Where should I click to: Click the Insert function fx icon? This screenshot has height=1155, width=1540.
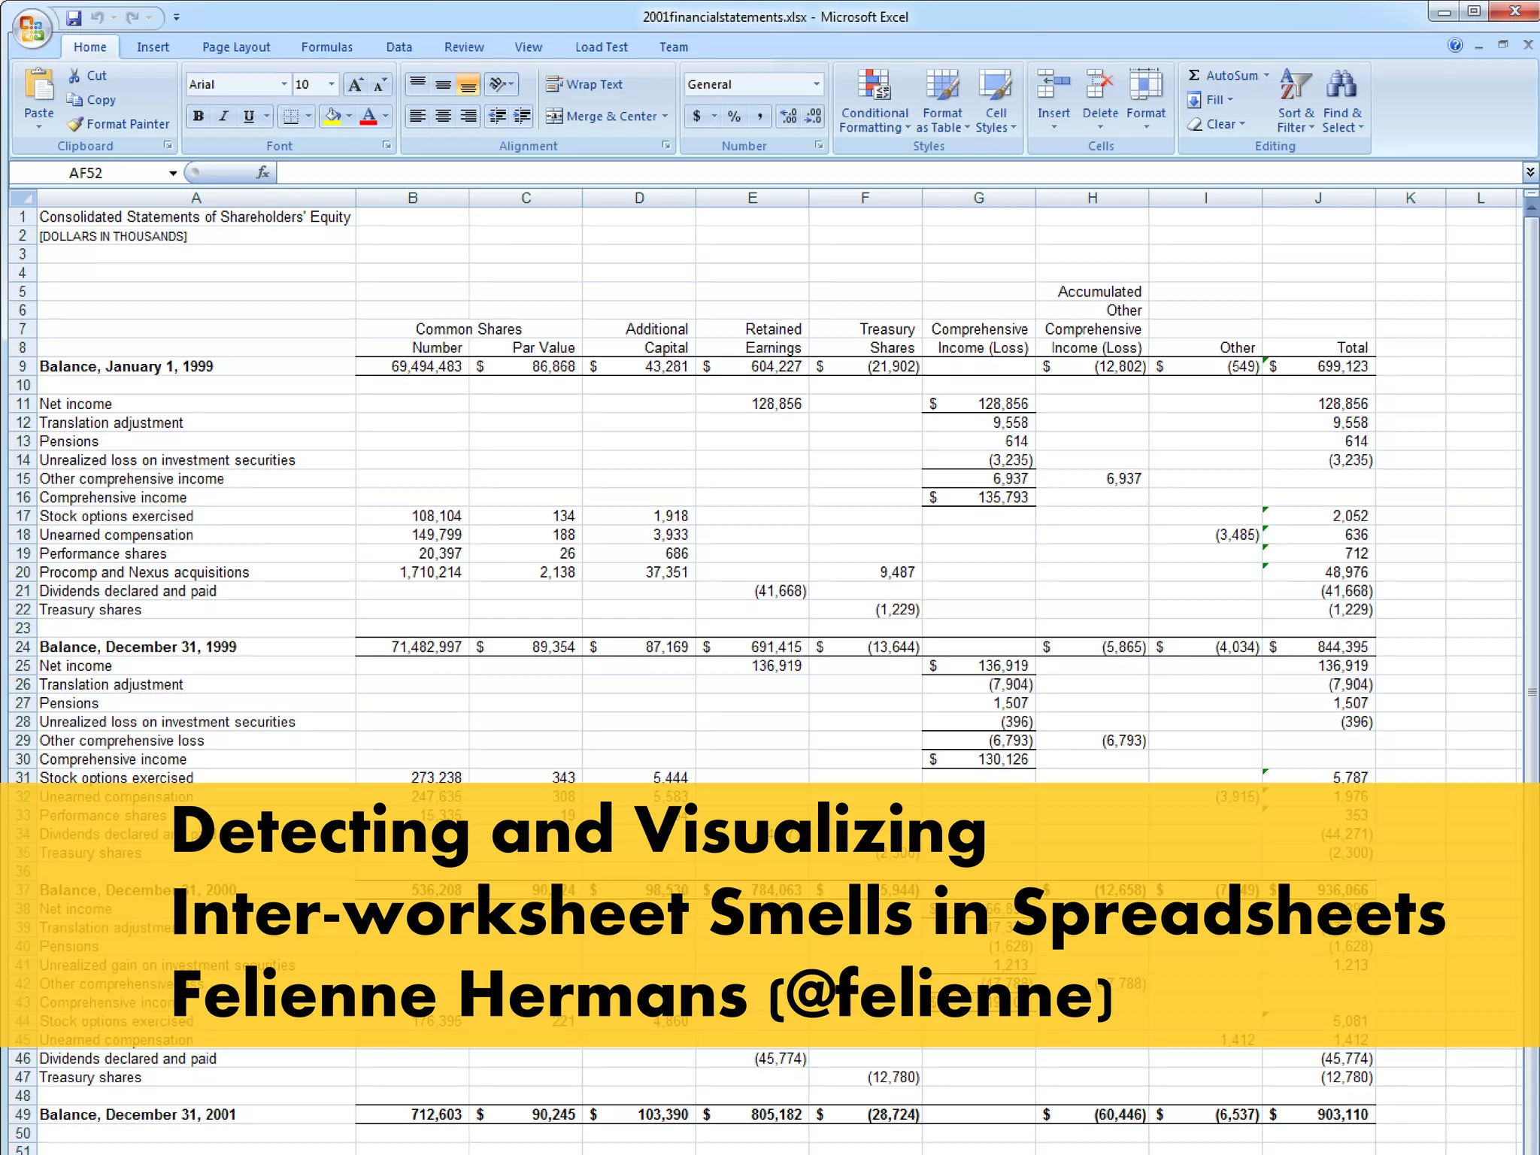click(262, 173)
